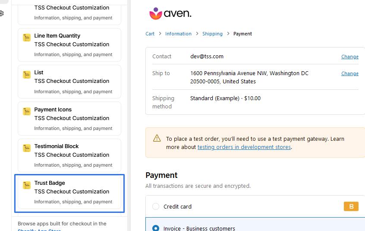
Task: Open the testing orders in development stores link
Action: 244,147
